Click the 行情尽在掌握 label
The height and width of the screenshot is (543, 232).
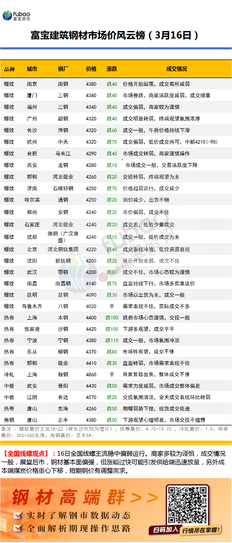coord(201,531)
